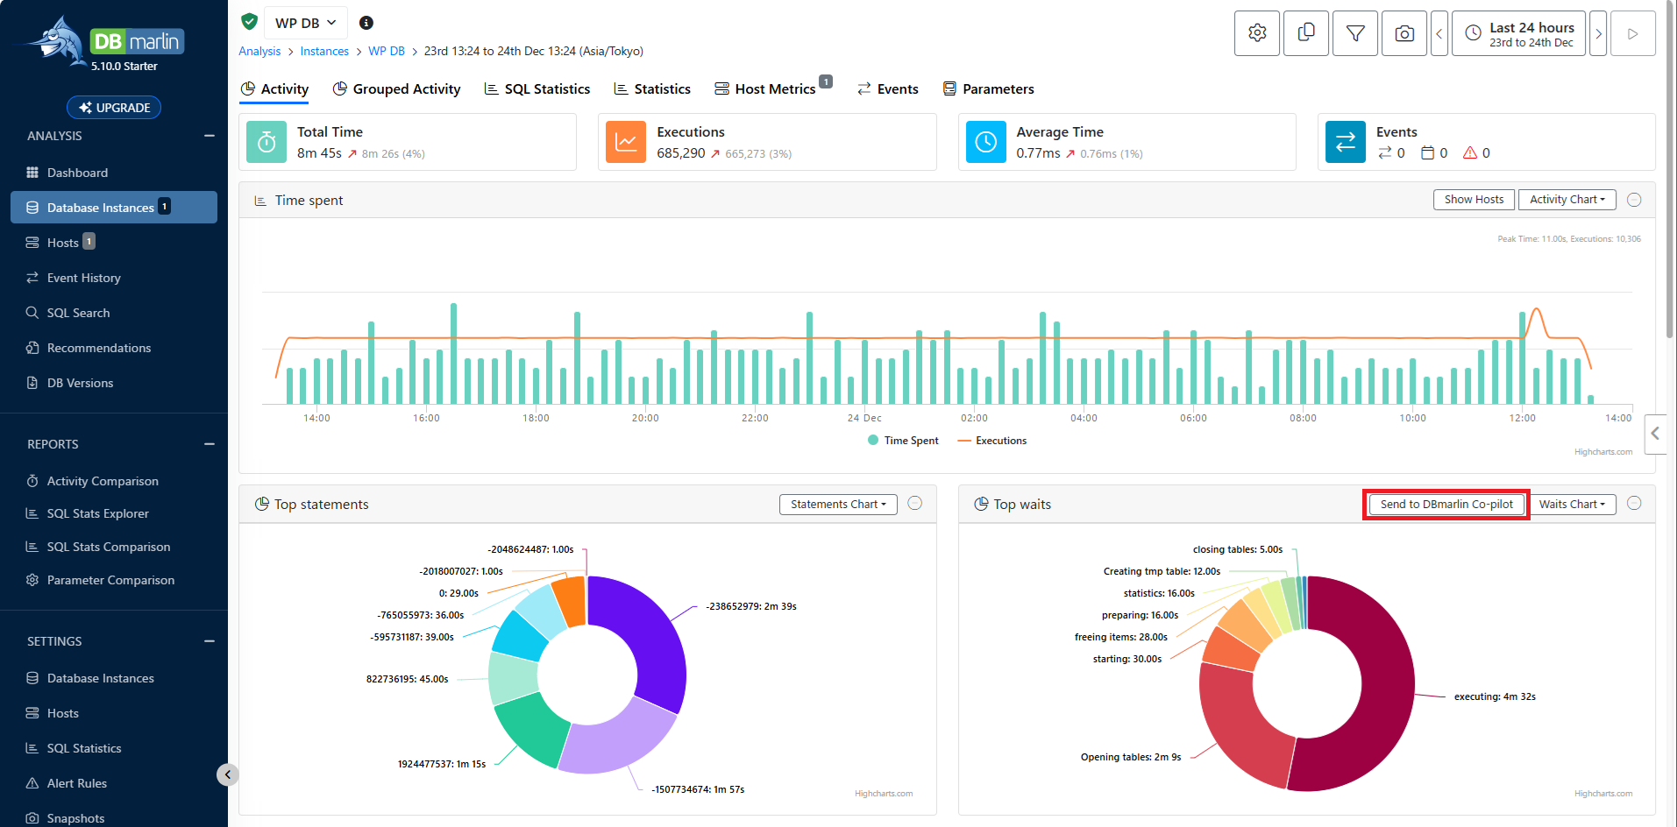Collapse the ANALYSIS sidebar section
This screenshot has width=1677, height=827.
(x=210, y=136)
